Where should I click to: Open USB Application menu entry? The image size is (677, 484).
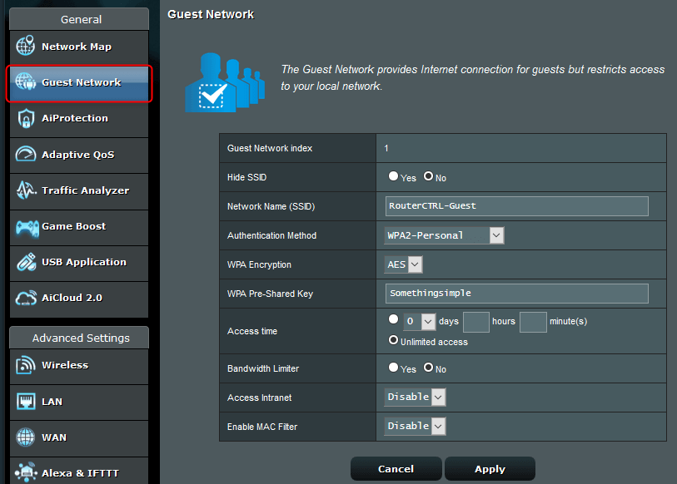[x=79, y=264]
